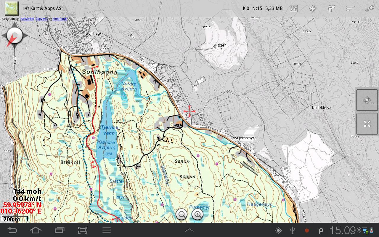
Task: Toggle fullscreen with the expand arrows button
Action: 367,124
